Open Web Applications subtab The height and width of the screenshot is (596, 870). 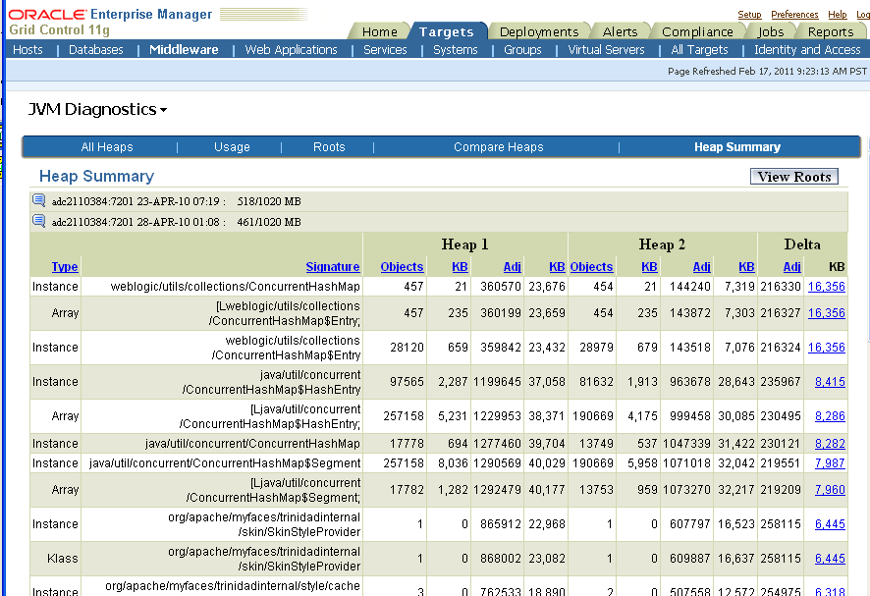click(292, 50)
